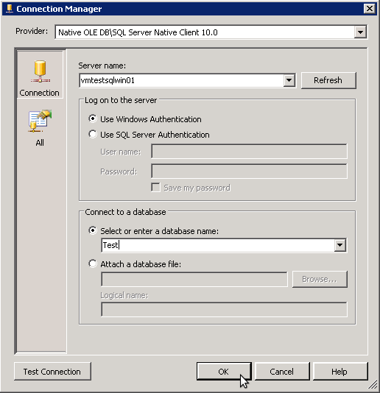This screenshot has width=380, height=393.
Task: Confirm with the OK button
Action: (224, 371)
